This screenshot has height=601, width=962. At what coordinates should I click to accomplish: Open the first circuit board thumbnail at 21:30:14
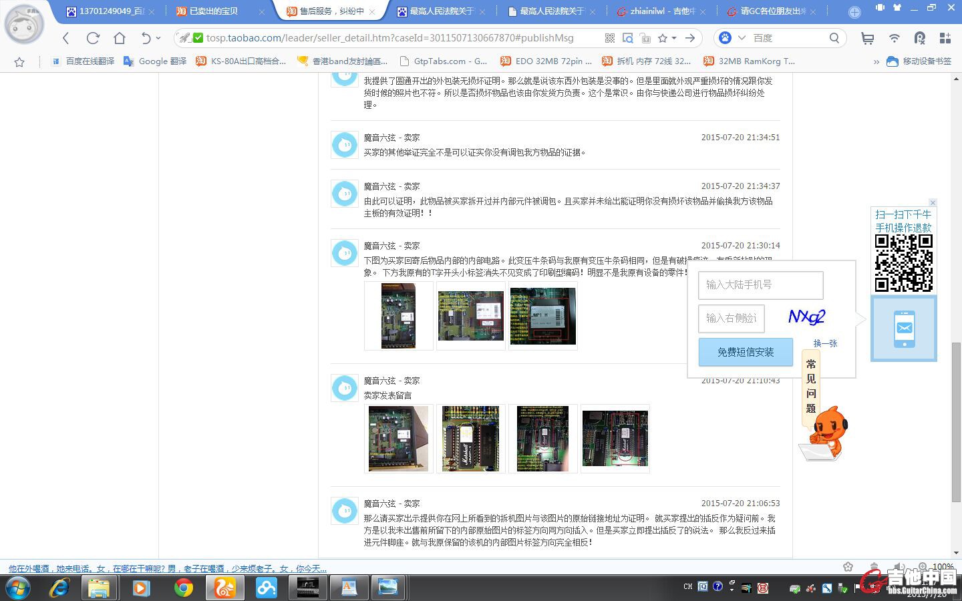pos(398,316)
